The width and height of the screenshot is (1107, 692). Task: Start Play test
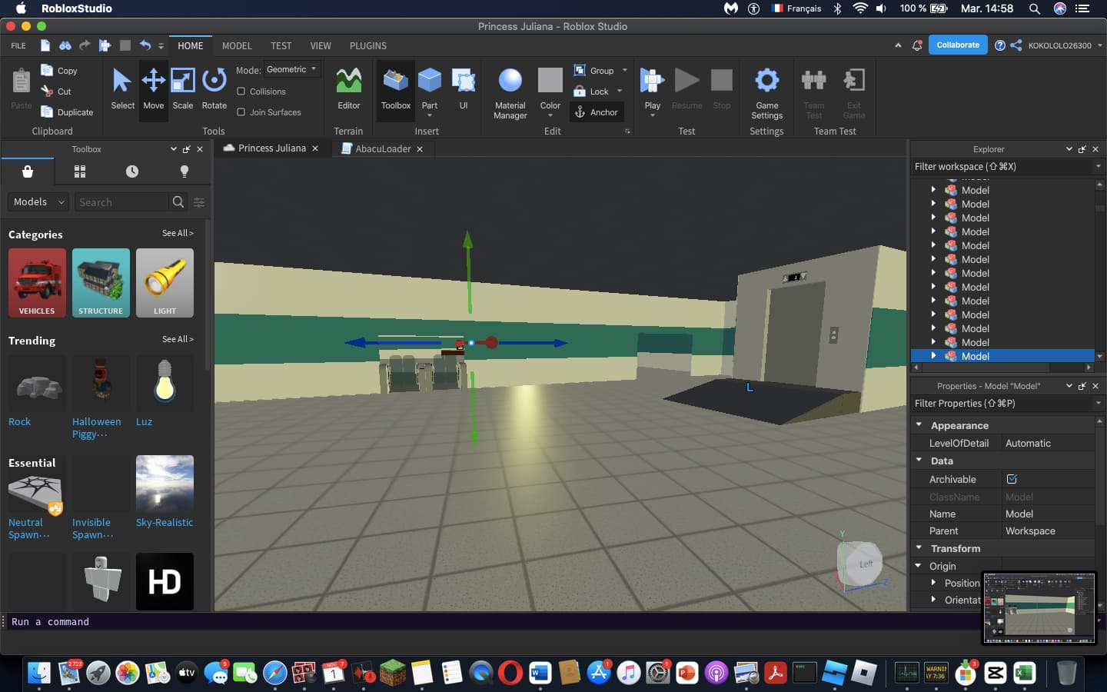click(652, 79)
